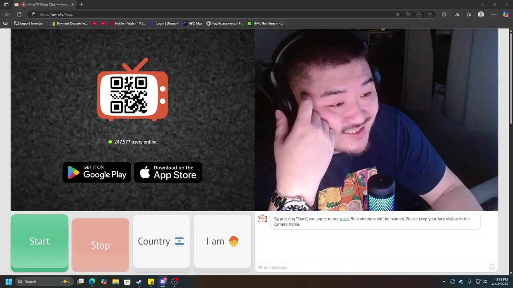Open Settings and more menu

tap(493, 14)
